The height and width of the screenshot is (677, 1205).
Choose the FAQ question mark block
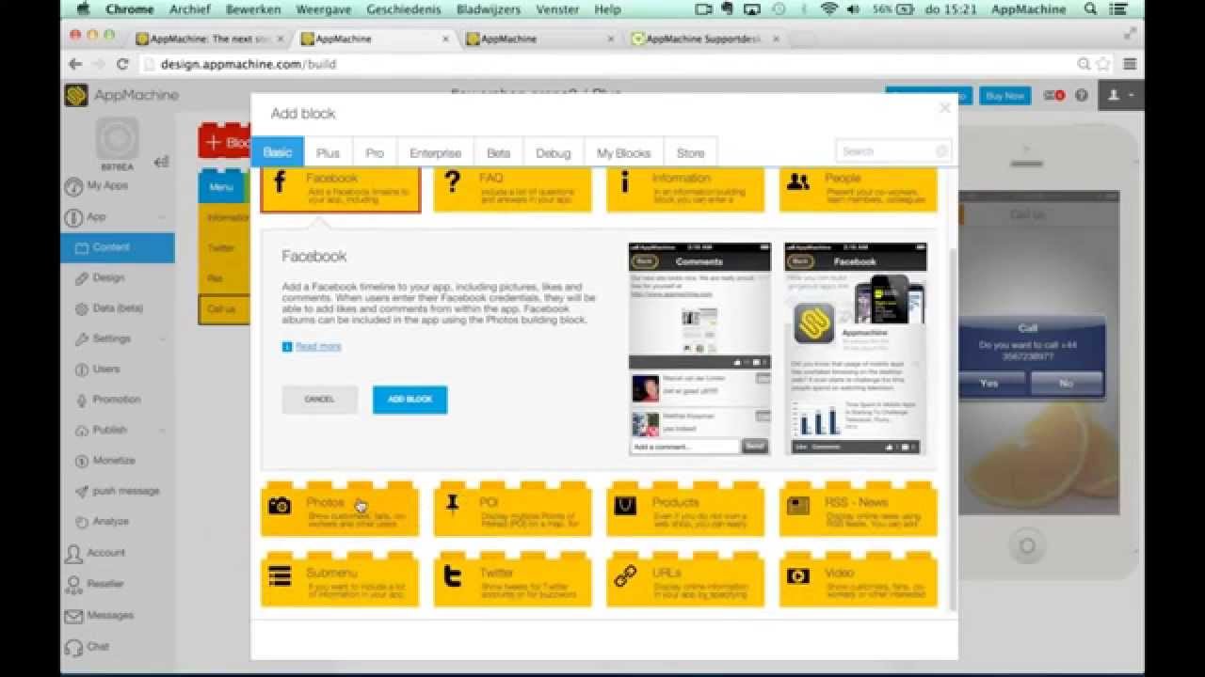pyautogui.click(x=512, y=191)
